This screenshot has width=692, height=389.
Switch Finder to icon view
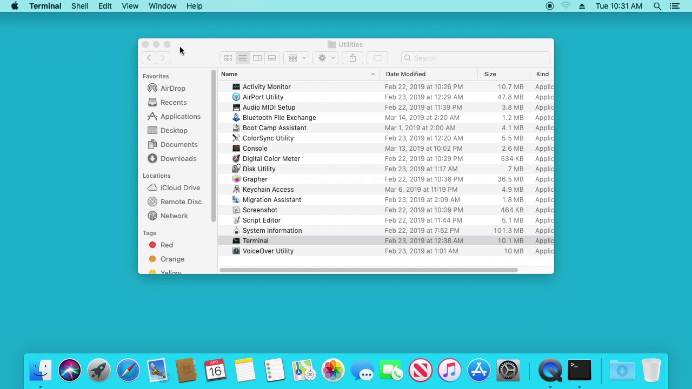[228, 58]
